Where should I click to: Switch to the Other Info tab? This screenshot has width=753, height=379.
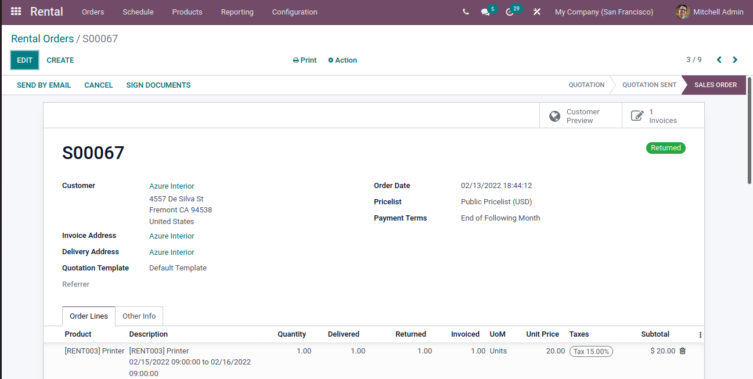click(139, 316)
